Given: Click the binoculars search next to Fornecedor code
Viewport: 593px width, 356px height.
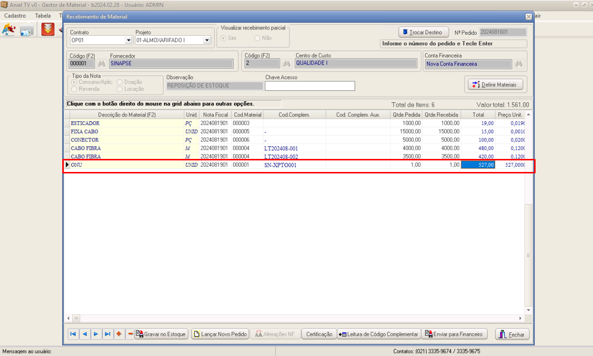Looking at the screenshot, I should 101,63.
